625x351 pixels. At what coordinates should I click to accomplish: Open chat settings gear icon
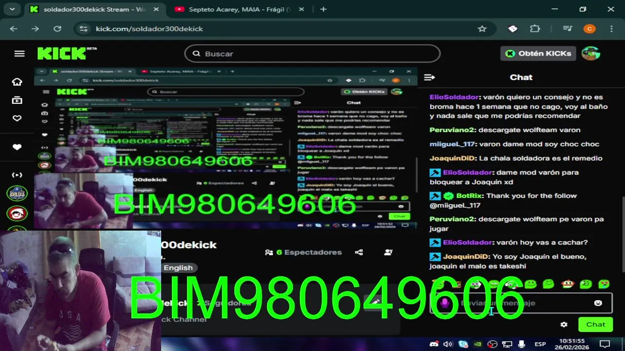(564, 325)
